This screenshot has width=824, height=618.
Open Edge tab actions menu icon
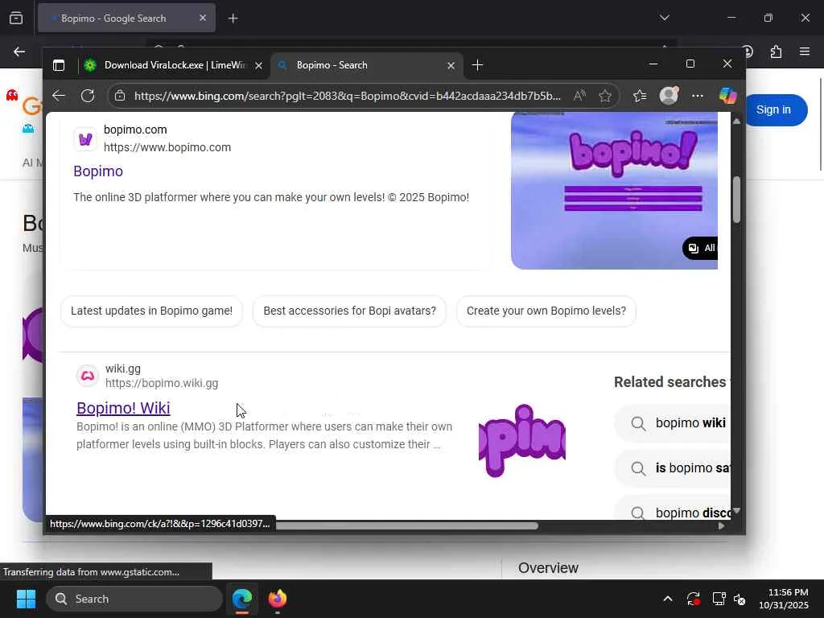59,65
